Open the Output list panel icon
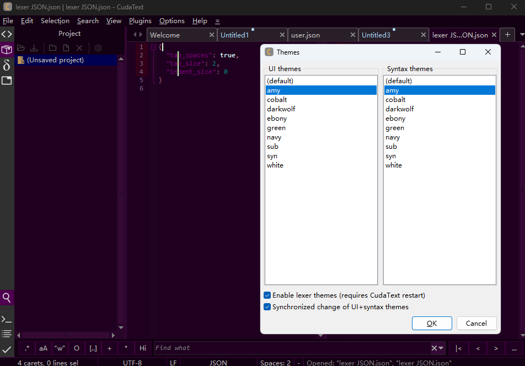The image size is (525, 366). pyautogui.click(x=7, y=334)
